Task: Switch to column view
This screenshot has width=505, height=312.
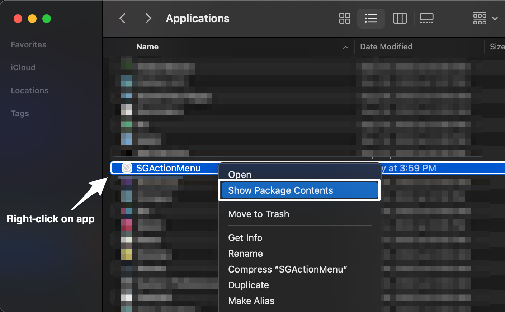Action: (400, 18)
